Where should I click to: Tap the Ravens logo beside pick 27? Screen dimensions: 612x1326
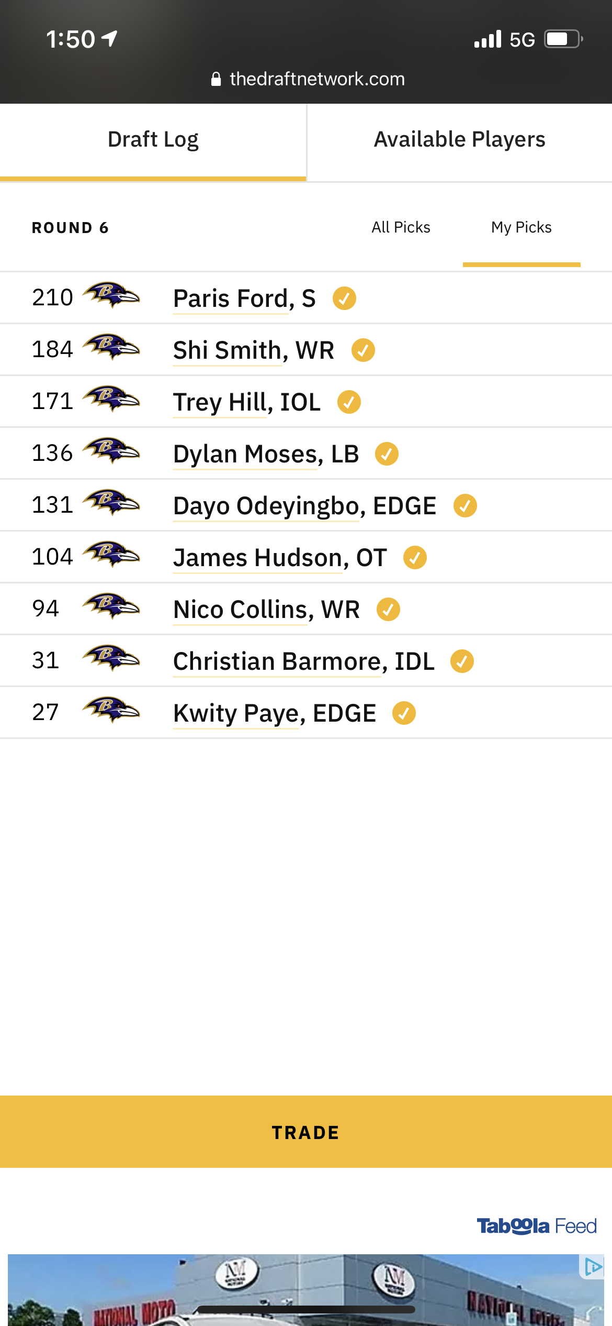[x=111, y=710]
